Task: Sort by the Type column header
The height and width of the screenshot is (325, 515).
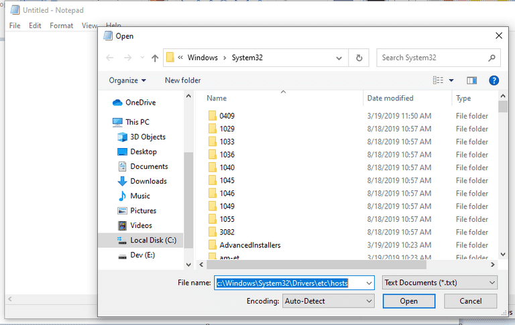Action: click(x=463, y=98)
